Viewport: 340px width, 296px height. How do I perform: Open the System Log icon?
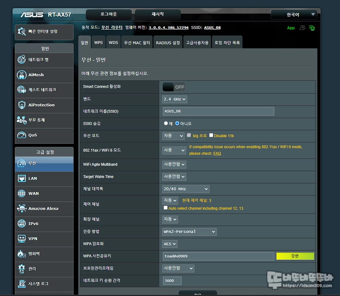pos(22,284)
